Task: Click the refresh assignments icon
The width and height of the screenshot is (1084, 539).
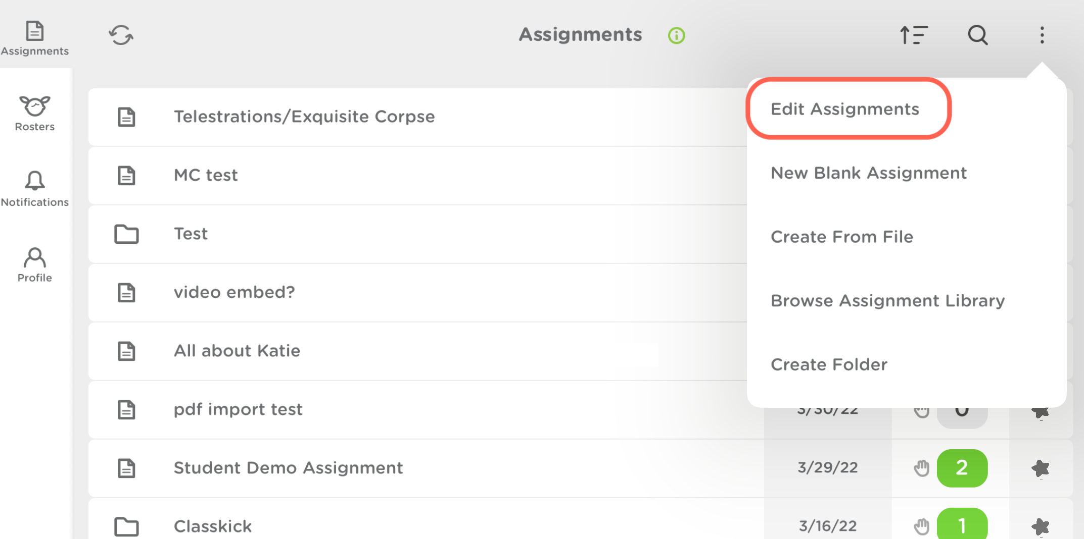Action: (121, 35)
